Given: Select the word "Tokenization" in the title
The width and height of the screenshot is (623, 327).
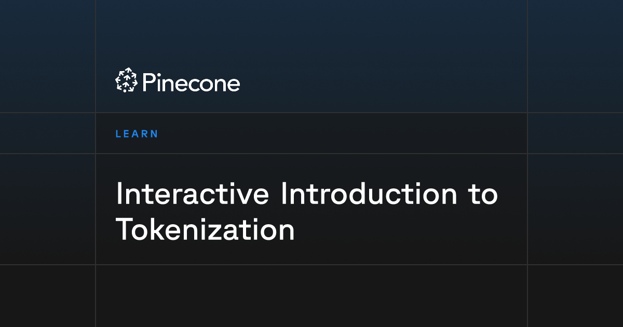Looking at the screenshot, I should [x=205, y=229].
